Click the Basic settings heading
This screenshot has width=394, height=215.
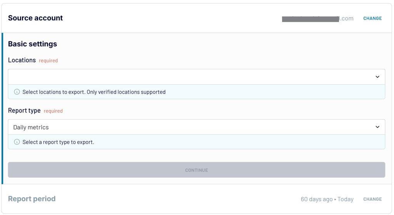coord(32,44)
